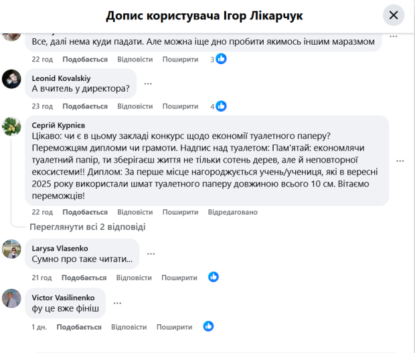
Task: Open more options for Larysa Vlasenko's comment
Action: pyautogui.click(x=151, y=253)
